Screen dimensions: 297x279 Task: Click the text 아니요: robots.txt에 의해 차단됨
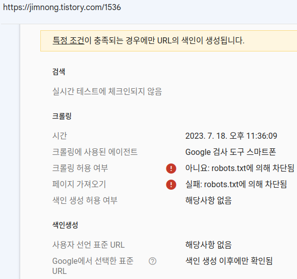tap(240, 168)
